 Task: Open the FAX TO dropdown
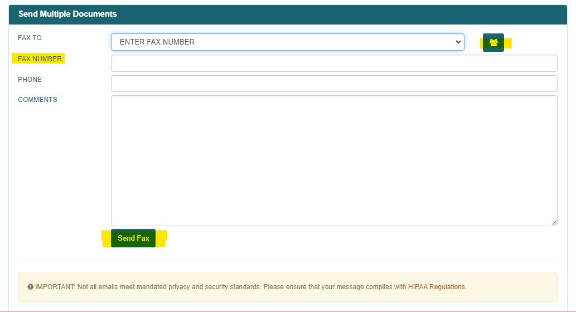pos(287,42)
